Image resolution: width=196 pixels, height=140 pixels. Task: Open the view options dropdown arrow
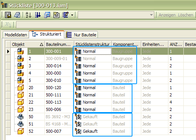72,15
